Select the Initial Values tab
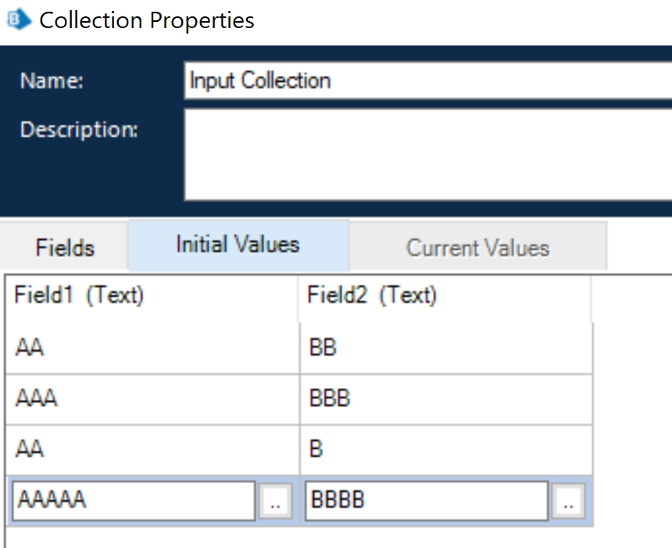The width and height of the screenshot is (672, 548). pos(238,245)
